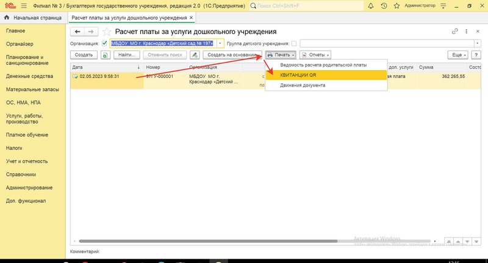The image size is (488, 263).
Task: Open the Еще dropdown menu
Action: tap(457, 55)
